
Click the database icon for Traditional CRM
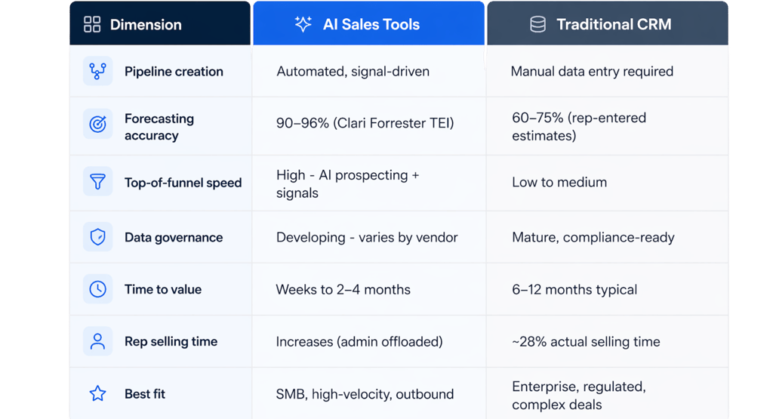coord(537,24)
